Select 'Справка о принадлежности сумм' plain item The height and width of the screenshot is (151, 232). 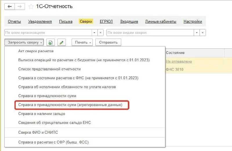coord(85,96)
